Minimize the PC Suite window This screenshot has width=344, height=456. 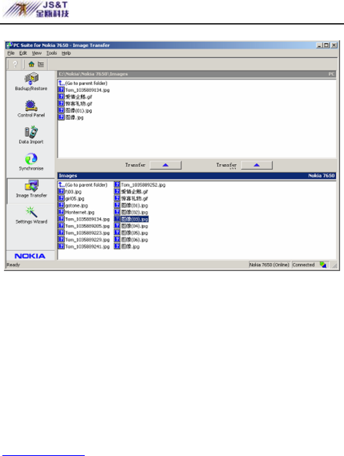(x=319, y=45)
